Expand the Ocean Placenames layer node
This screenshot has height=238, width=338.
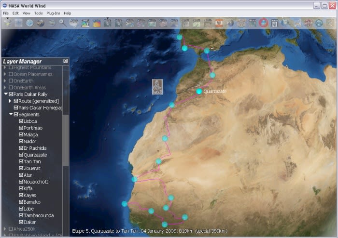point(5,74)
